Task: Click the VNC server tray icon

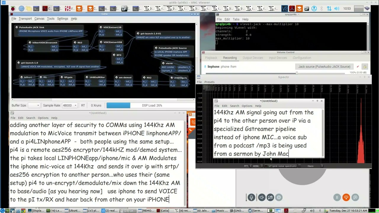Action: point(285,9)
